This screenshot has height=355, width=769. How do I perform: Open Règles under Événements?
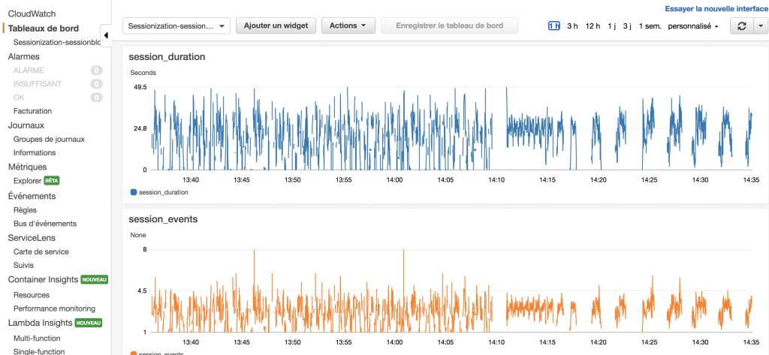tap(25, 210)
